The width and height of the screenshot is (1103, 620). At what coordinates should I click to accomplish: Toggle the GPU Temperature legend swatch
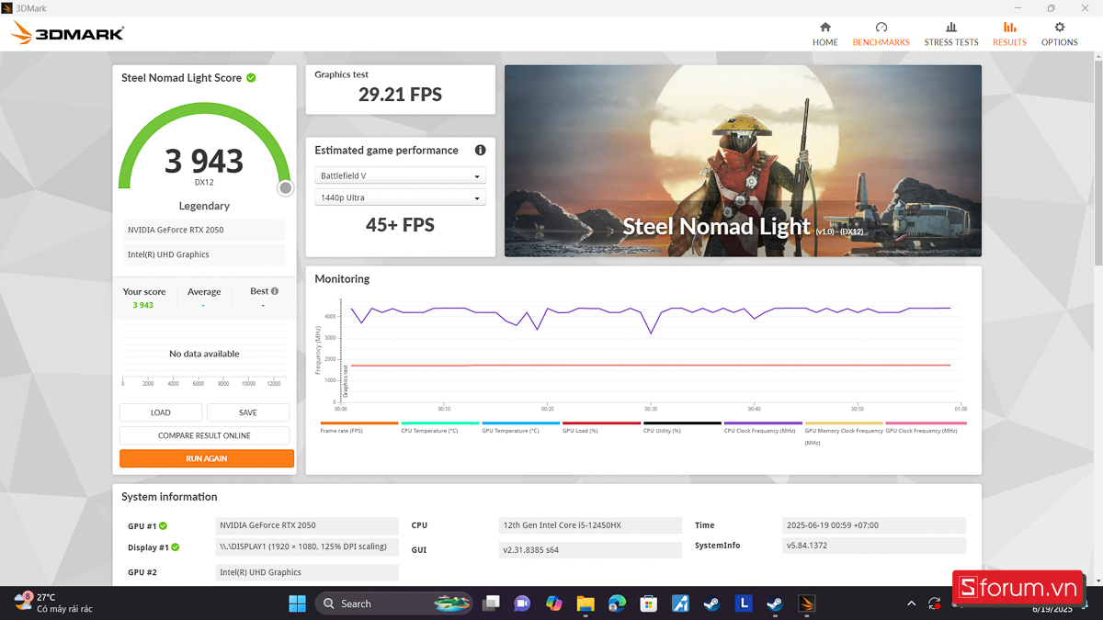520,423
